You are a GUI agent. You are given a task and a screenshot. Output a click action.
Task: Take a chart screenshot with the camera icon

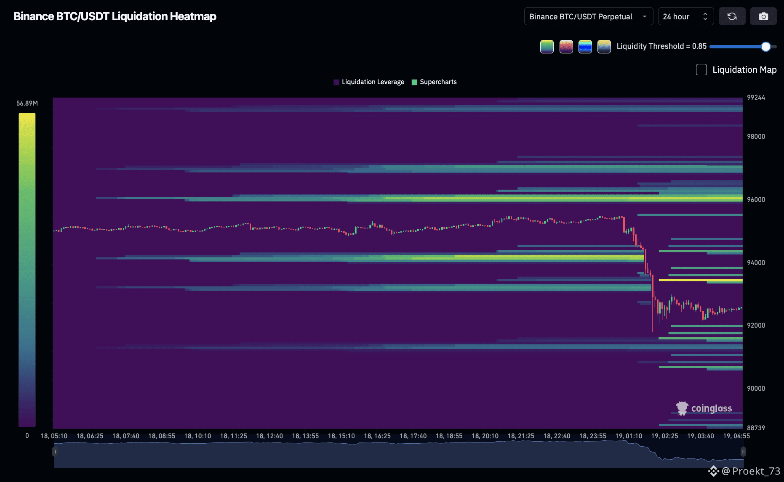click(x=763, y=16)
